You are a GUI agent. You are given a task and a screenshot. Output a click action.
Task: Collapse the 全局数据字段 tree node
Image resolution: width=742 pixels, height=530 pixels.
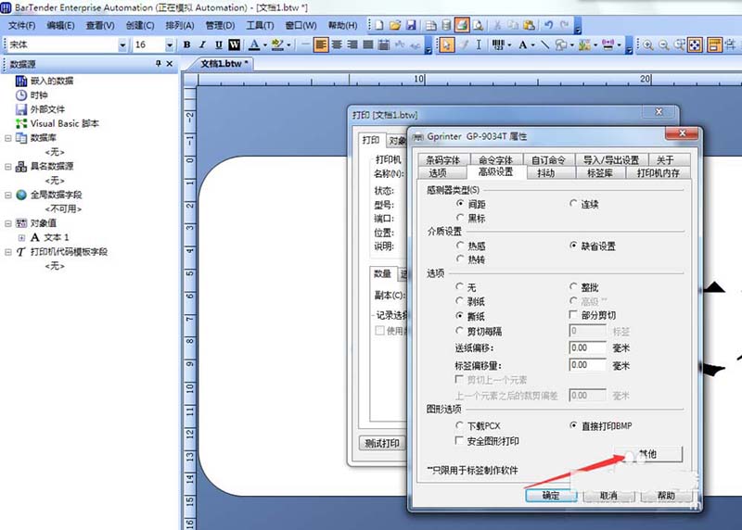[x=8, y=195]
